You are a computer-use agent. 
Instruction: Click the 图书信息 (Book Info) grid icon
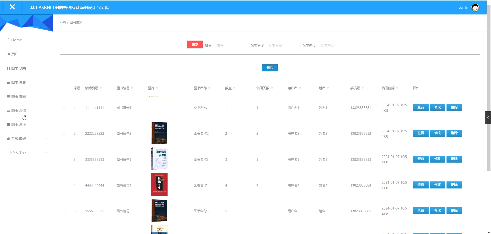(8, 82)
